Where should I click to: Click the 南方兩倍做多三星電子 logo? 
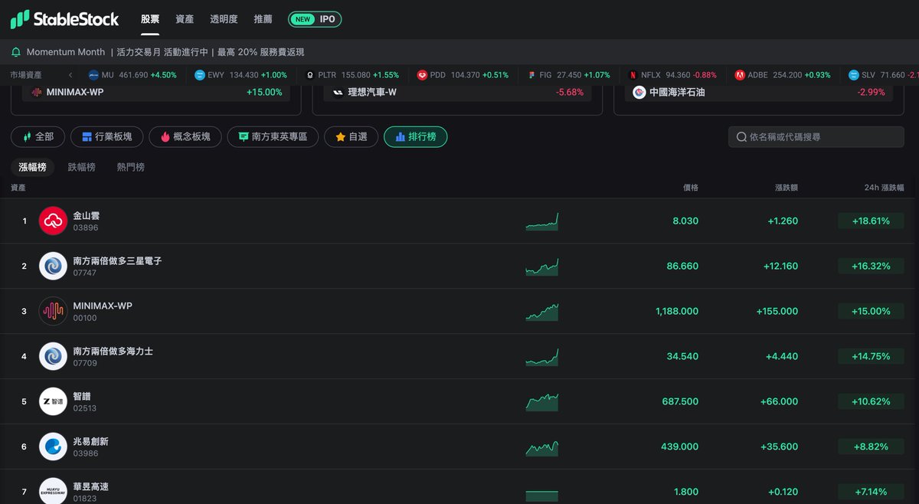[x=53, y=266]
